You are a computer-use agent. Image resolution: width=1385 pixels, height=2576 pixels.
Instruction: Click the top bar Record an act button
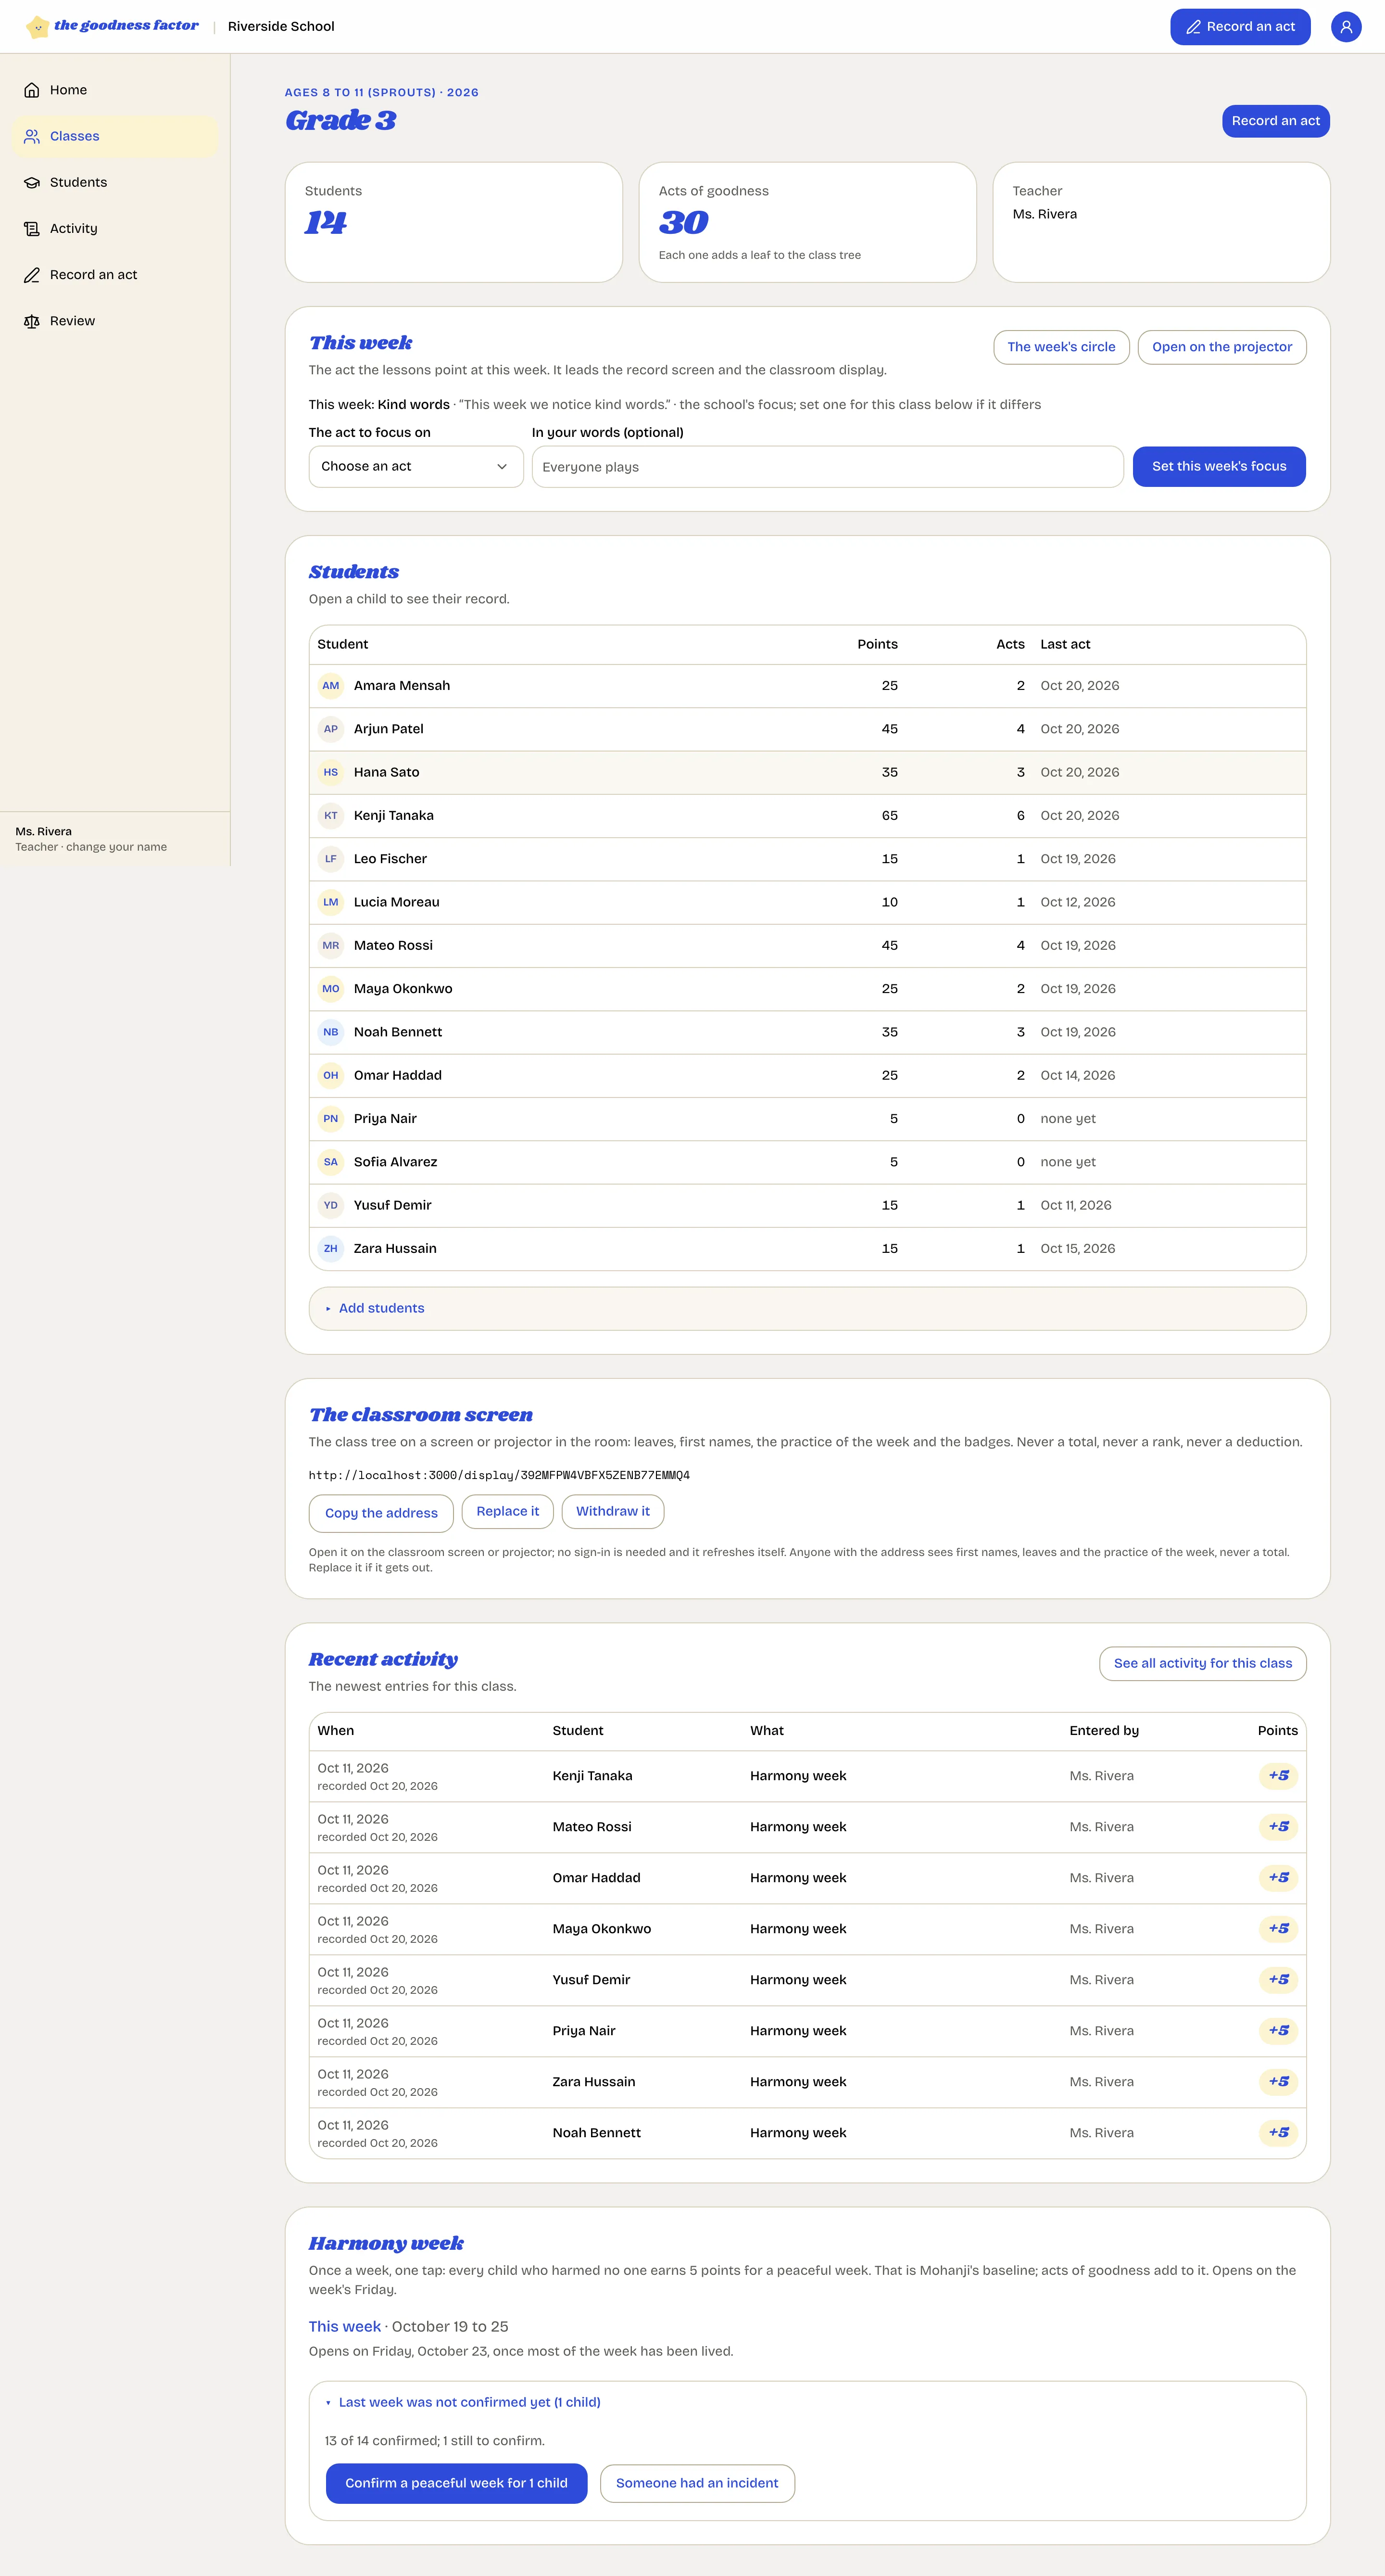click(1240, 27)
